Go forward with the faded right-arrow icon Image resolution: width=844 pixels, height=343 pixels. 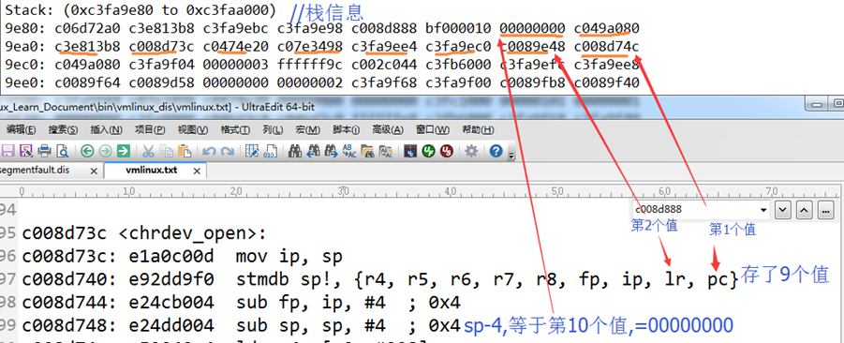[x=106, y=151]
